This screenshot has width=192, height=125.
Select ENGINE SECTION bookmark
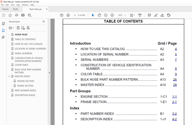pos(26,81)
